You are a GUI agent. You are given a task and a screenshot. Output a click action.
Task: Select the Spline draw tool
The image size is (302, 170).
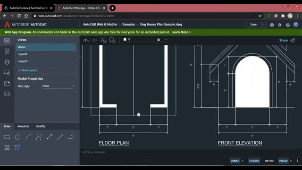point(39,137)
